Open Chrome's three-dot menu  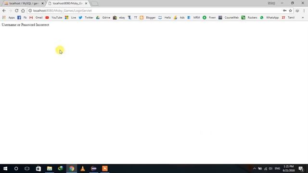pyautogui.click(x=304, y=11)
